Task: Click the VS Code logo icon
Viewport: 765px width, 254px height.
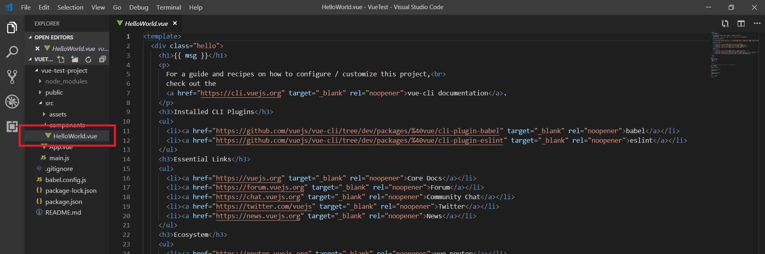Action: tap(8, 7)
